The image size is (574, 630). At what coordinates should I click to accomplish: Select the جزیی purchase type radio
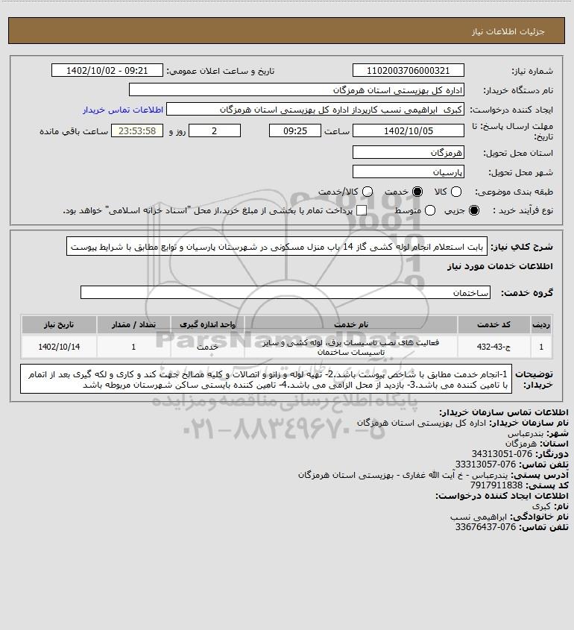tap(474, 210)
